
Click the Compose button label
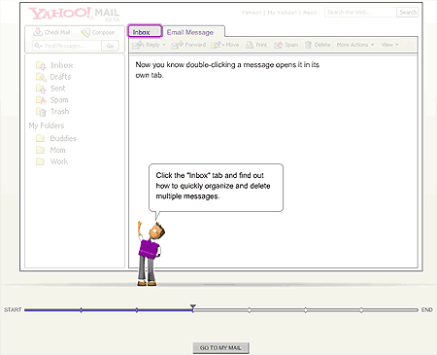[x=103, y=32]
